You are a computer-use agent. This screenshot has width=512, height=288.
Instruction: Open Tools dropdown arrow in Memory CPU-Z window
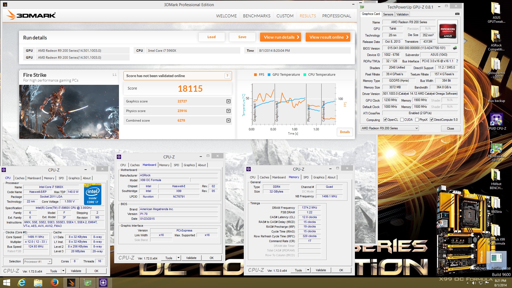[308, 270]
